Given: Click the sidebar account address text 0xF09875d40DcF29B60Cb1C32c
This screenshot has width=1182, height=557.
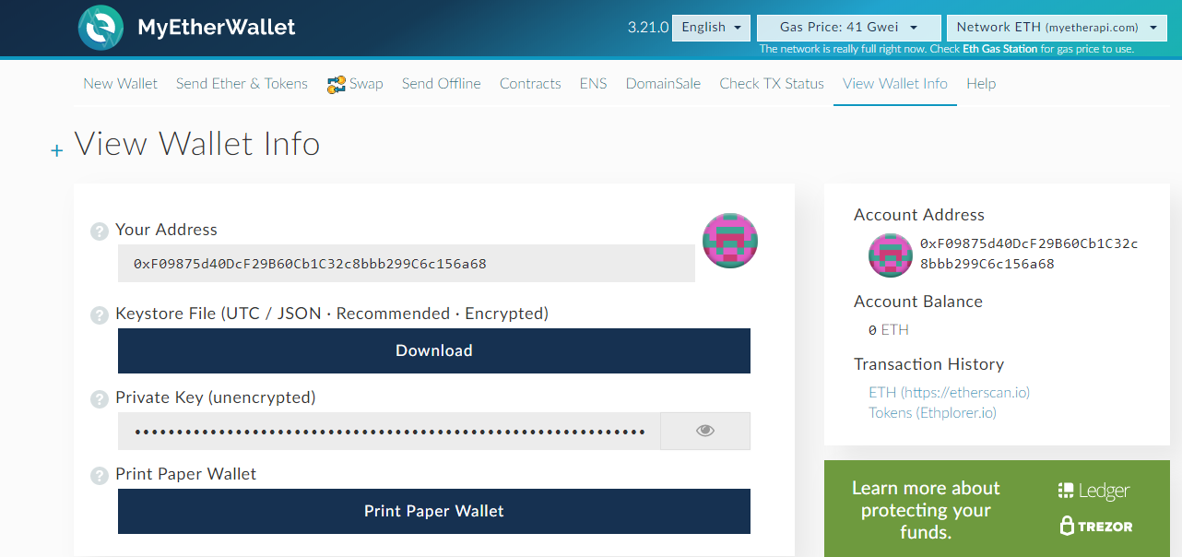Looking at the screenshot, I should coord(1029,243).
